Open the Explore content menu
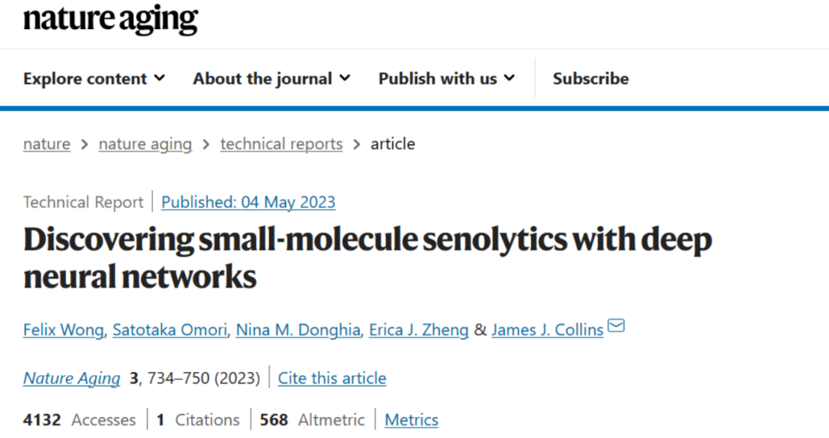 tap(94, 78)
